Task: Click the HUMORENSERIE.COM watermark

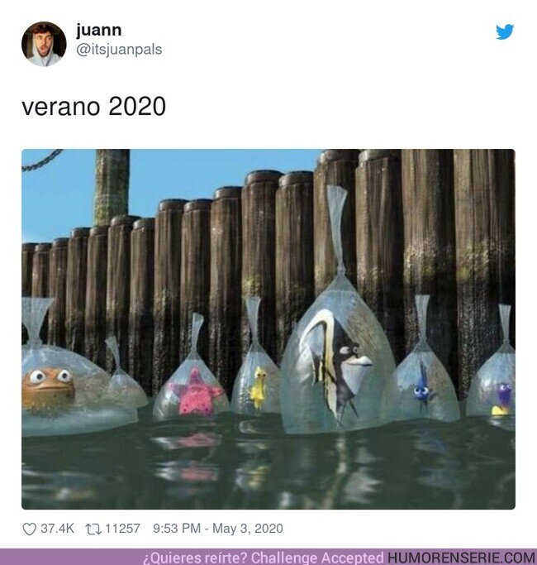Action: click(x=461, y=558)
